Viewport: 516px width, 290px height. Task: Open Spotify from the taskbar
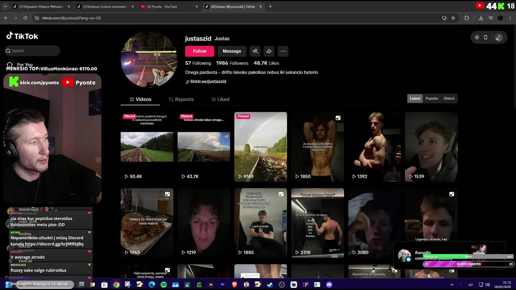(164, 285)
